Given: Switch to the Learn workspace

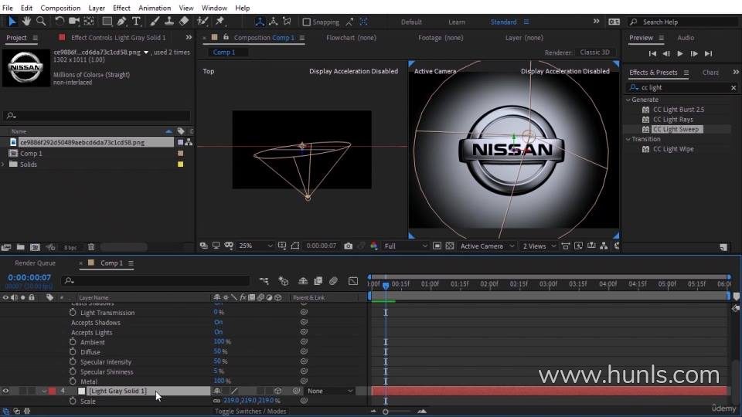Looking at the screenshot, I should pos(457,22).
